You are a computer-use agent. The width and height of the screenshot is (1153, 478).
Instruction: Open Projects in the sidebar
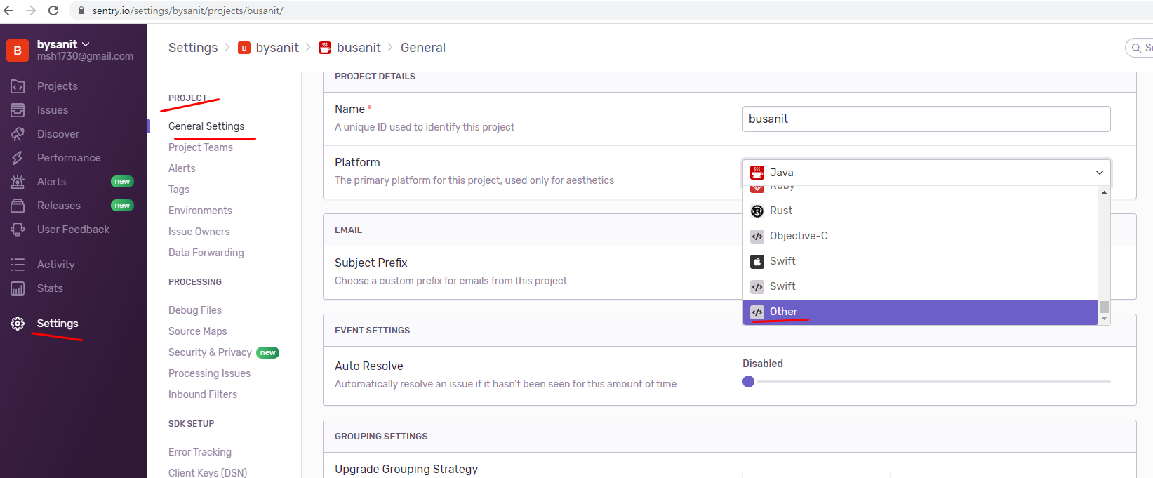pos(57,86)
